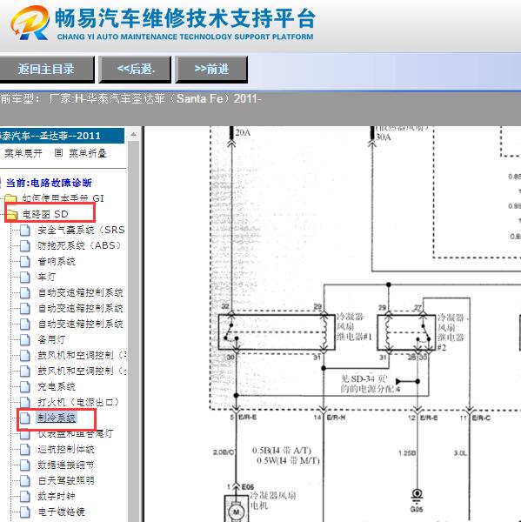Click the page icon beside 巡航控制系统
The width and height of the screenshot is (521, 522).
25,450
